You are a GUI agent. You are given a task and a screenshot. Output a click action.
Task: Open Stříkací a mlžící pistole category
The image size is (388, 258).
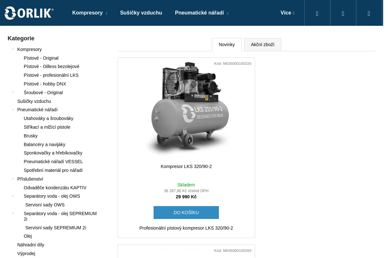(x=47, y=127)
